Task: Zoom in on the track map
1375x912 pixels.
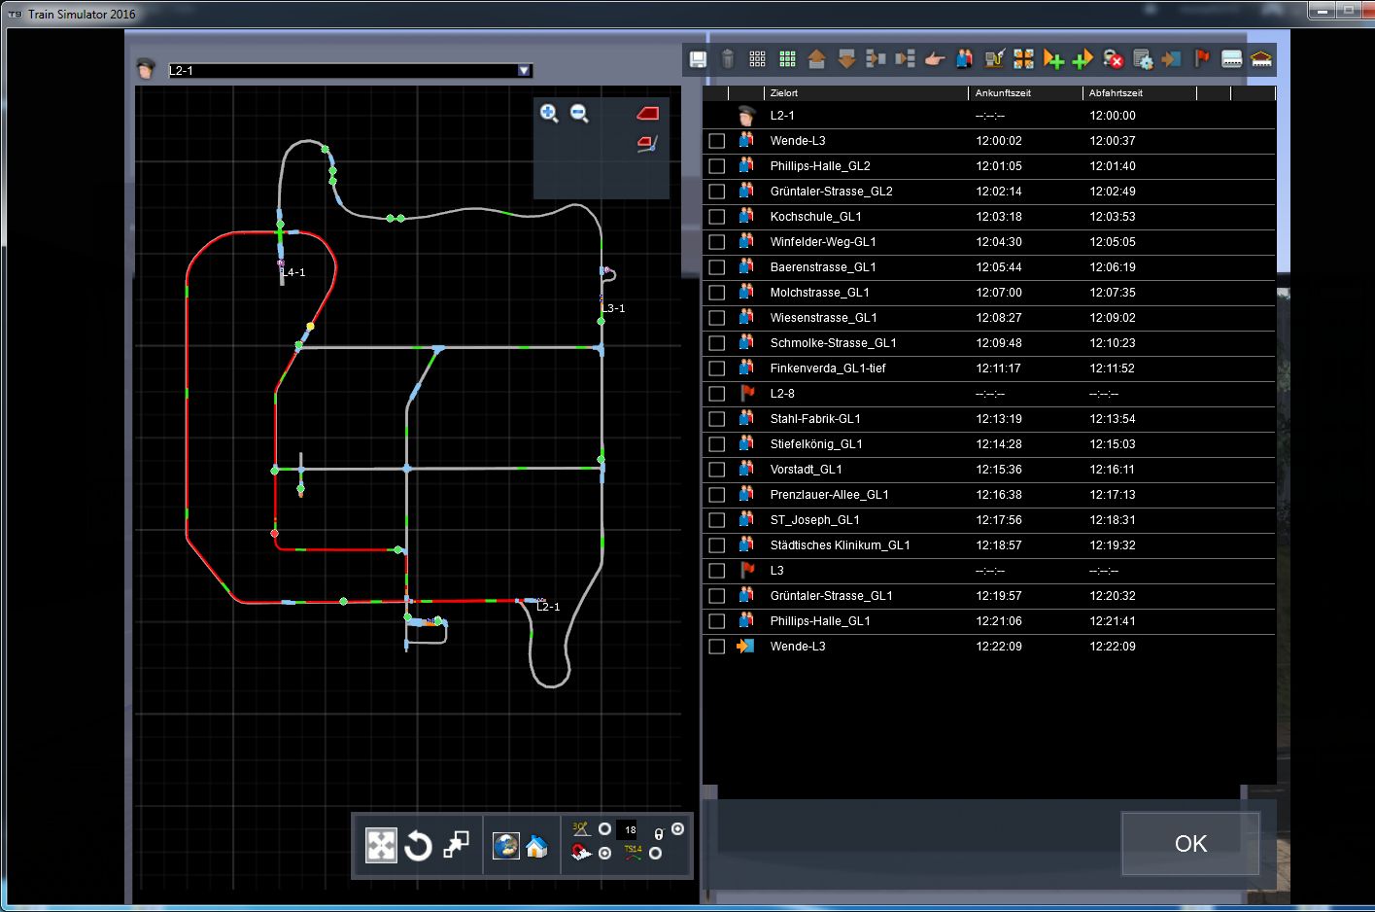Action: (549, 114)
